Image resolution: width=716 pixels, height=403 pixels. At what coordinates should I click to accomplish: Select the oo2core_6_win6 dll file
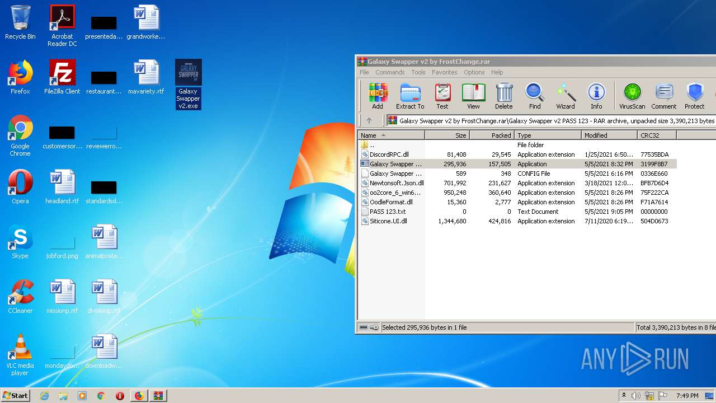(x=517, y=193)
